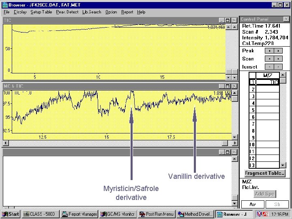This screenshot has height=219, width=292.
Task: Click the Add Spc button
Action: tap(264, 194)
